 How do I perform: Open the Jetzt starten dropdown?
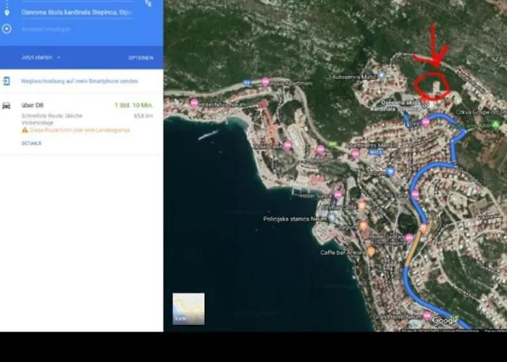[41, 57]
